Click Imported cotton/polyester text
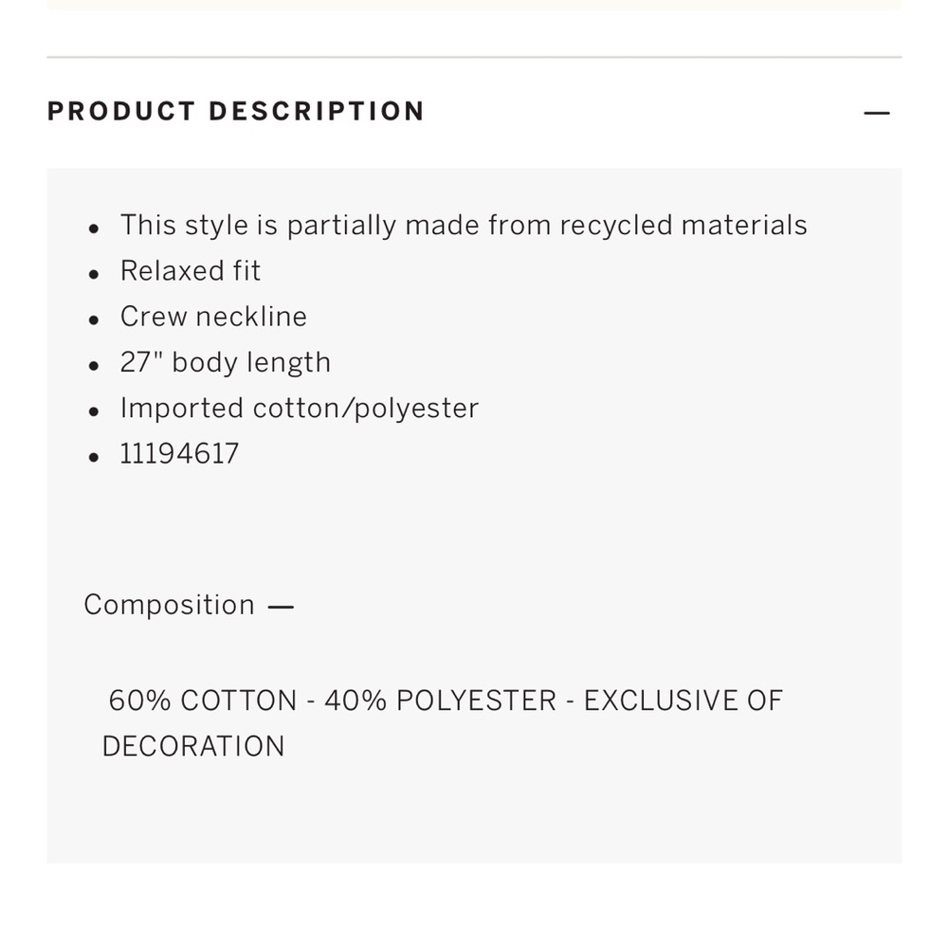Screen dimensions: 948x948 pos(300,409)
